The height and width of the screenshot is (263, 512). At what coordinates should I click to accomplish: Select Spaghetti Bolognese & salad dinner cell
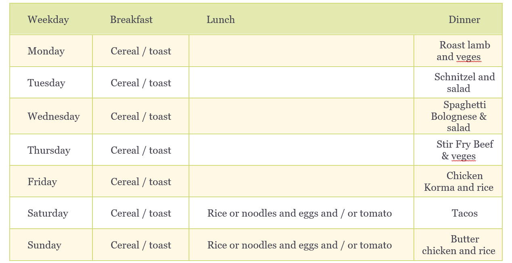458,116
